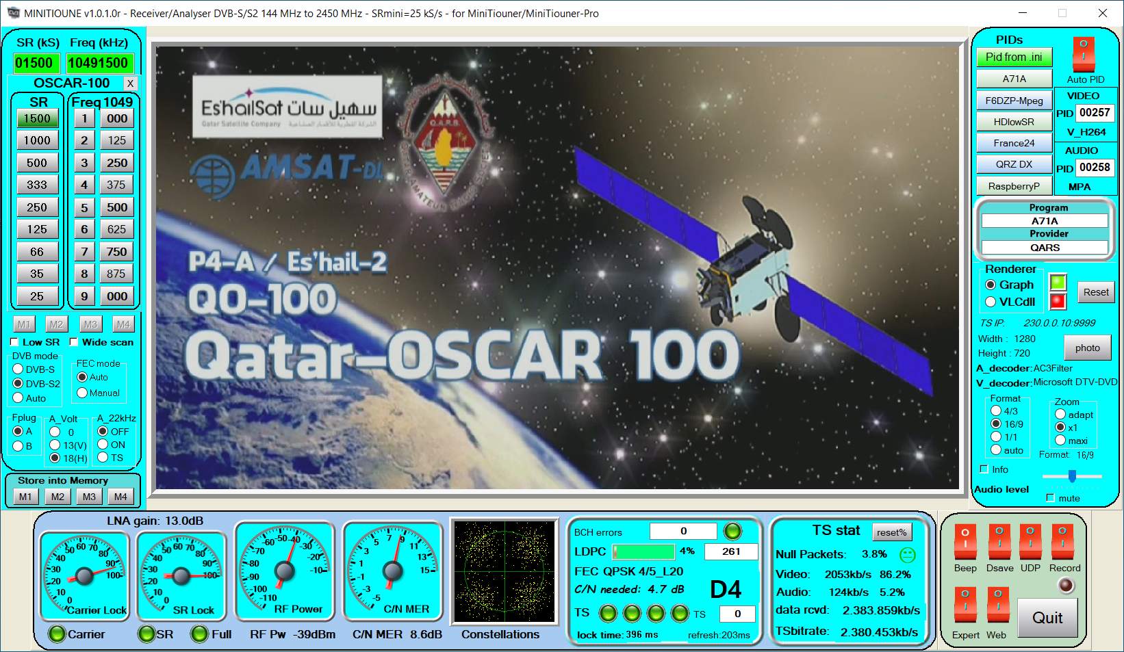Toggle the UDP rocker switch
Image resolution: width=1124 pixels, height=652 pixels.
tap(1030, 541)
